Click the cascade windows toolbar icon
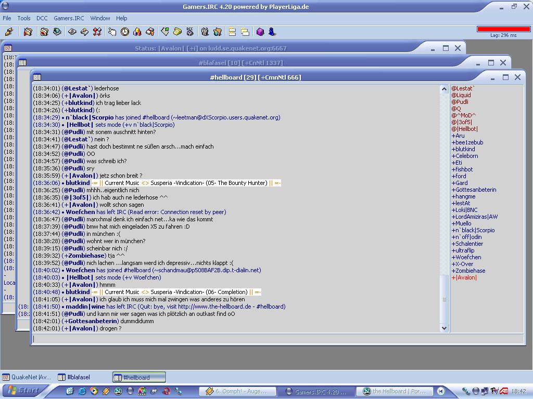 (245, 32)
